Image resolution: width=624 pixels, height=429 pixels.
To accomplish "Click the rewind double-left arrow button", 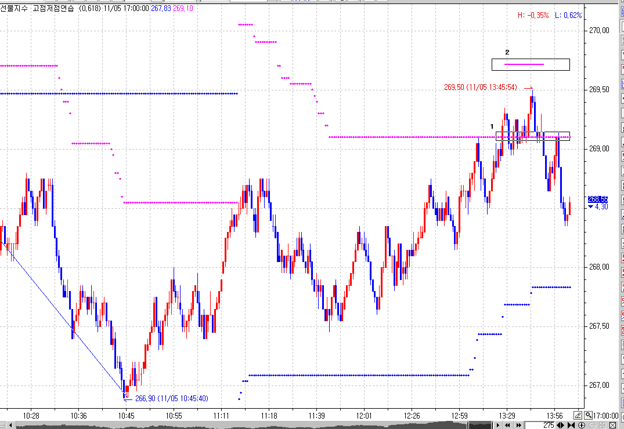I will pyautogui.click(x=507, y=425).
